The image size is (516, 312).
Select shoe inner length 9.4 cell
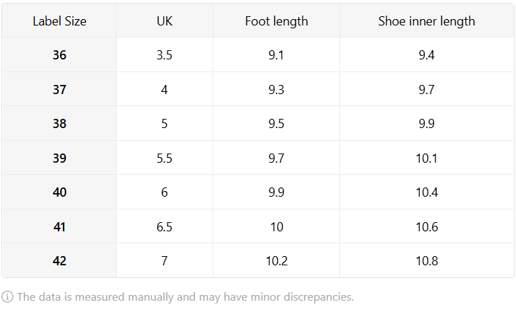[x=426, y=54]
